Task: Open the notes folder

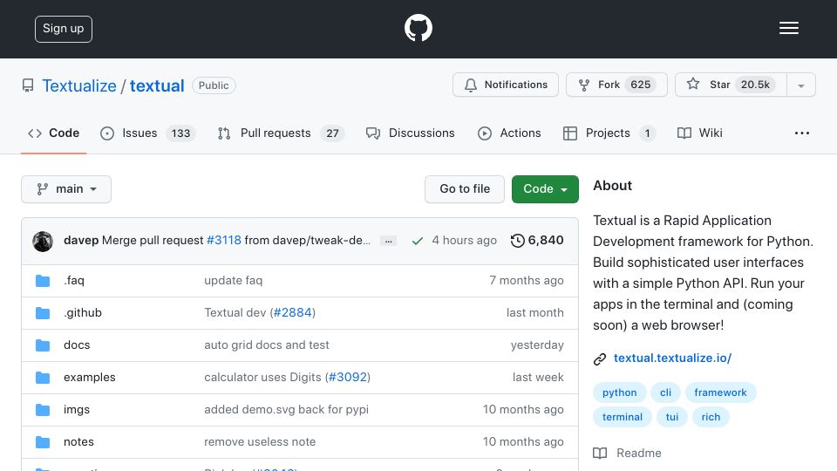Action: coord(78,441)
